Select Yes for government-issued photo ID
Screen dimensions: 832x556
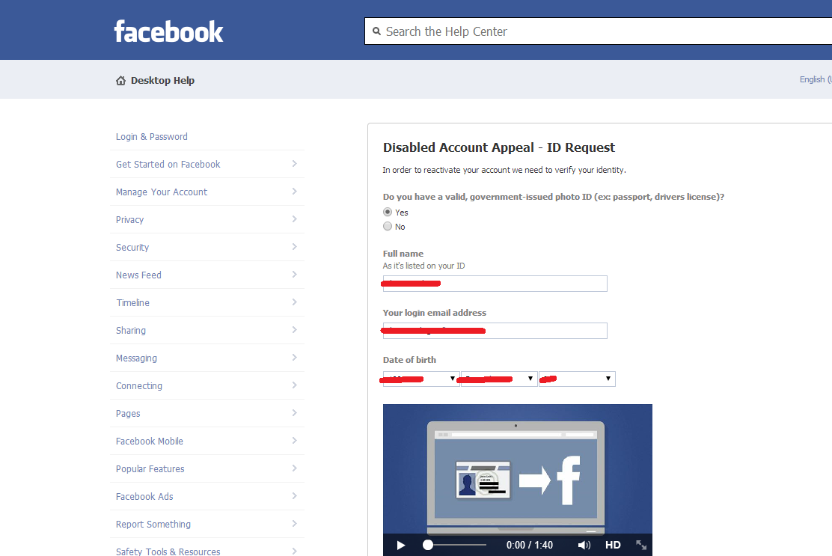coord(388,212)
